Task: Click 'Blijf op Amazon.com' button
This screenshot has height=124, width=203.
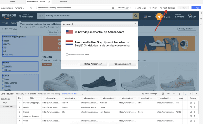Action: pos(93,64)
